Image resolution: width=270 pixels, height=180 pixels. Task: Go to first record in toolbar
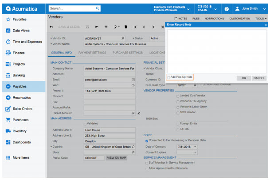pyautogui.click(x=135, y=27)
